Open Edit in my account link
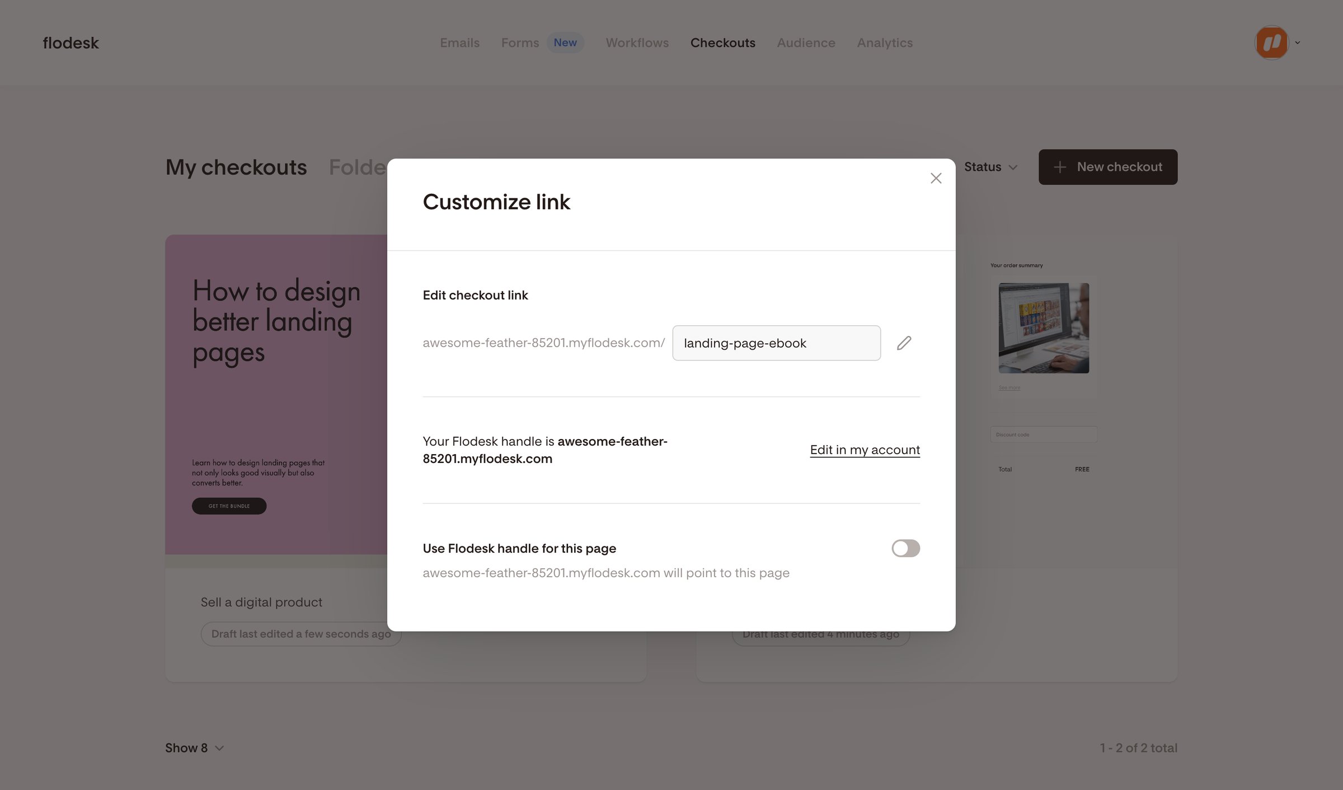This screenshot has width=1343, height=790. pyautogui.click(x=865, y=450)
